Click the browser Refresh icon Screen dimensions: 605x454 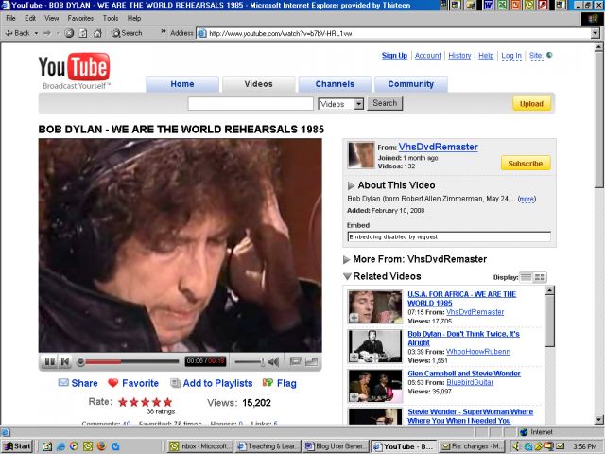(x=83, y=33)
